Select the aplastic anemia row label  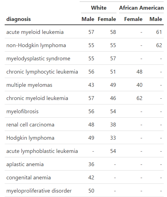[x=25, y=164]
